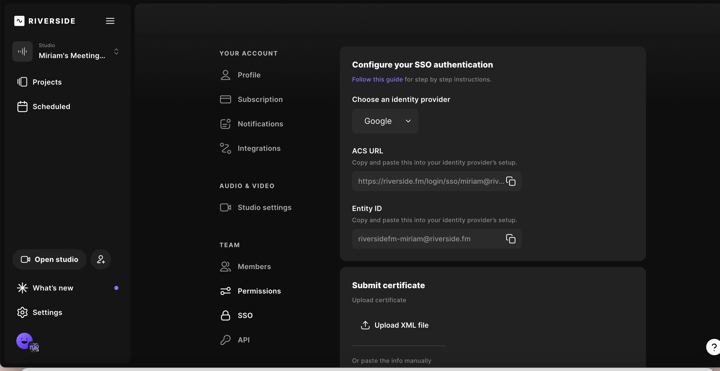Viewport: 720px width, 371px height.
Task: Click the Open studio button
Action: tap(49, 259)
